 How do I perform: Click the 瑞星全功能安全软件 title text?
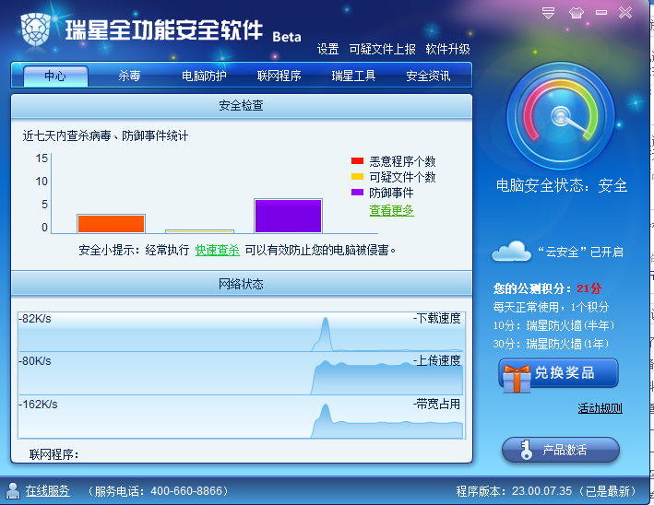tap(164, 30)
